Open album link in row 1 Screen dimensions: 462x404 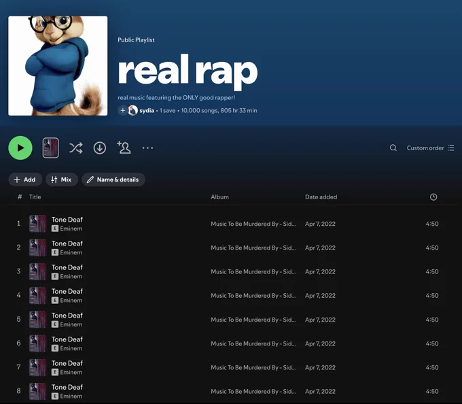(253, 224)
